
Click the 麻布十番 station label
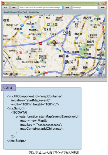63,56
